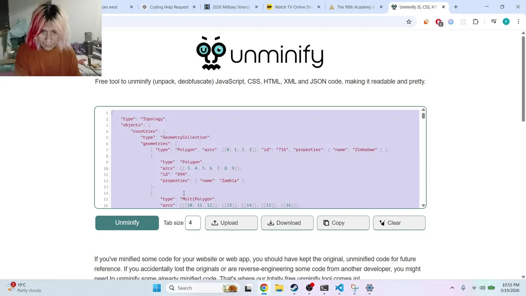The height and width of the screenshot is (296, 526).
Task: Open the orange extension icon in Chrome toolbar
Action: click(x=426, y=22)
